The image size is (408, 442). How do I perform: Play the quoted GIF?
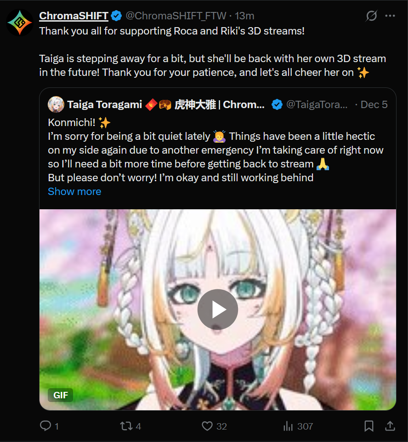(x=218, y=310)
